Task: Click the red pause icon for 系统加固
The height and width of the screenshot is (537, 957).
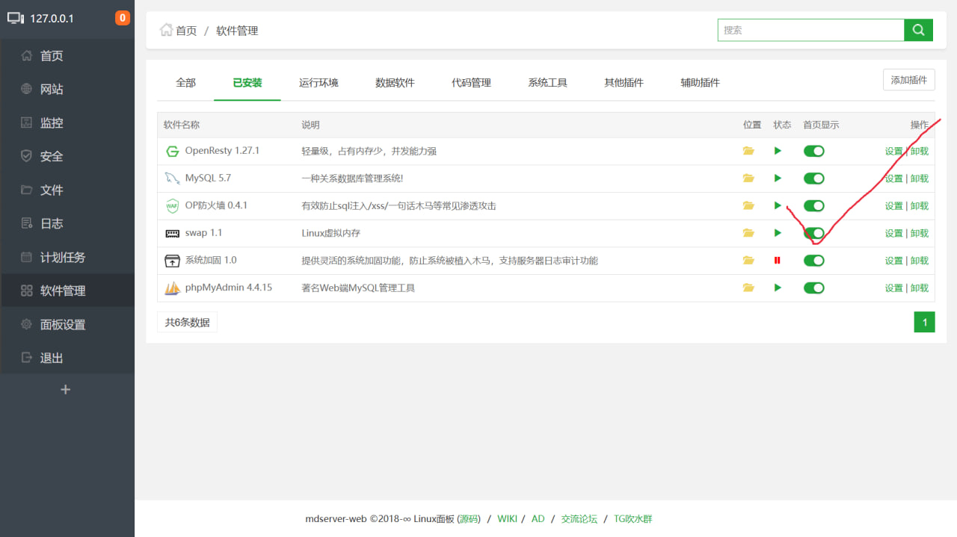Action: coord(778,260)
